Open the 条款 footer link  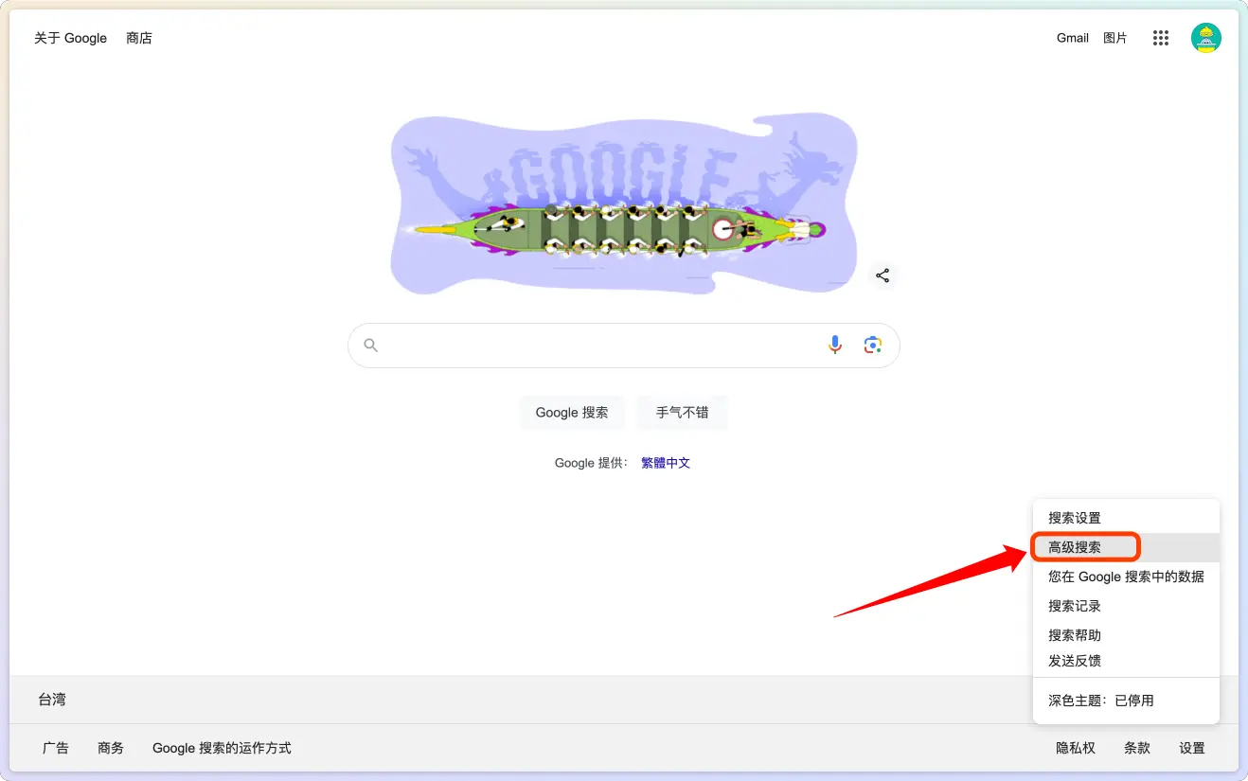[1137, 748]
